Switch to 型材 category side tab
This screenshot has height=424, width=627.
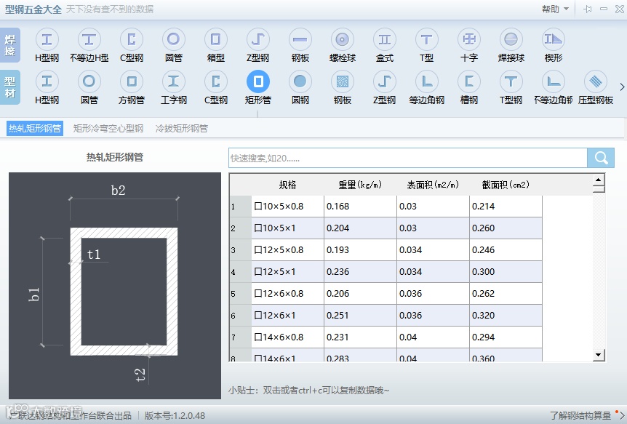tap(10, 87)
